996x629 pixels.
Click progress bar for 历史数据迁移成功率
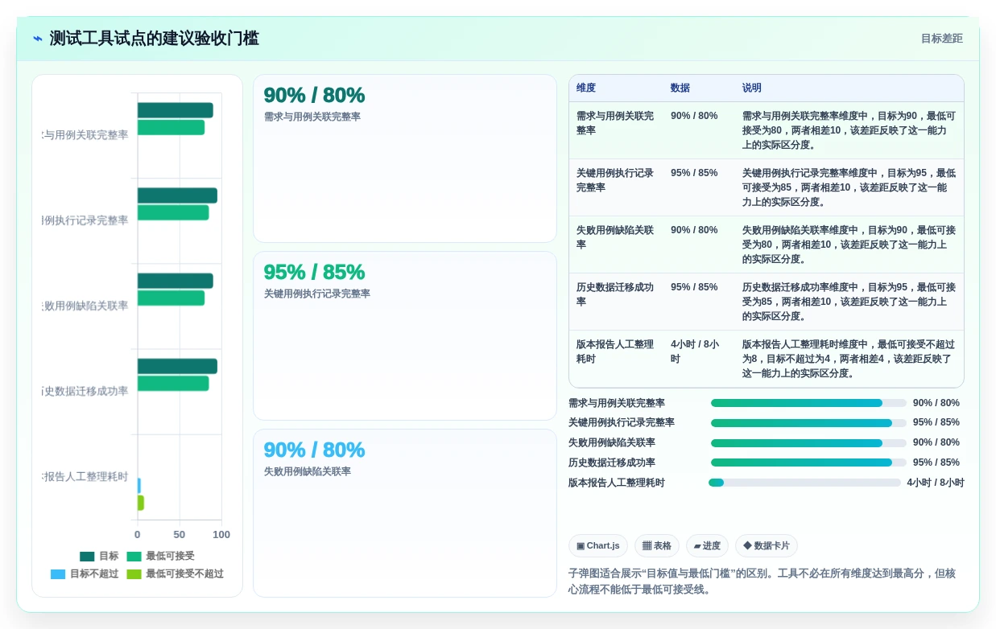tap(808, 462)
